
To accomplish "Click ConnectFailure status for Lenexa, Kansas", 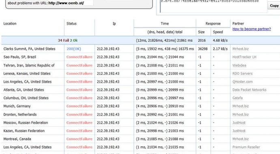I will point(80,74).
